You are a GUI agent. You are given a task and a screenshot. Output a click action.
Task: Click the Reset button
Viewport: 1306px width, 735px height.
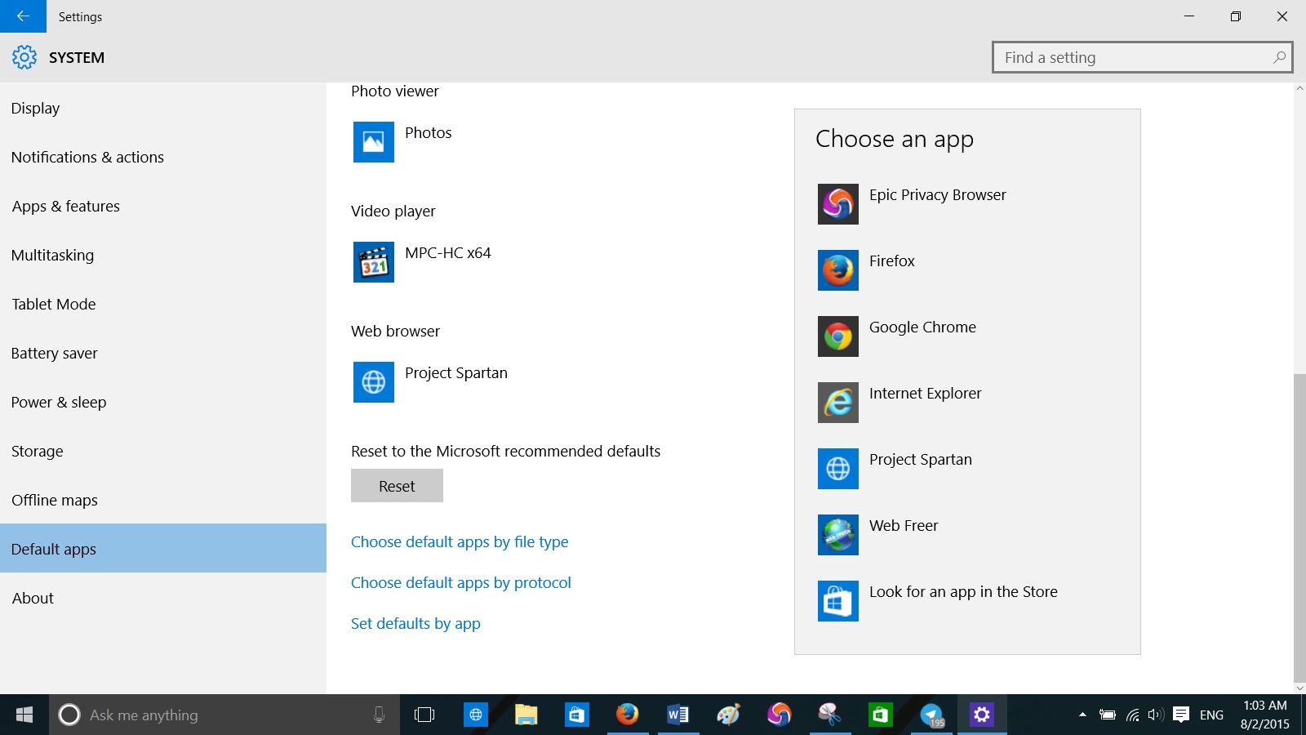click(397, 486)
